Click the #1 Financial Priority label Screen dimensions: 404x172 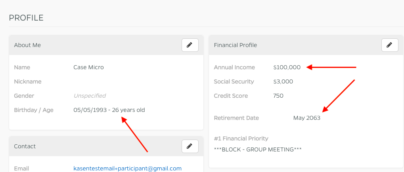tap(241, 138)
